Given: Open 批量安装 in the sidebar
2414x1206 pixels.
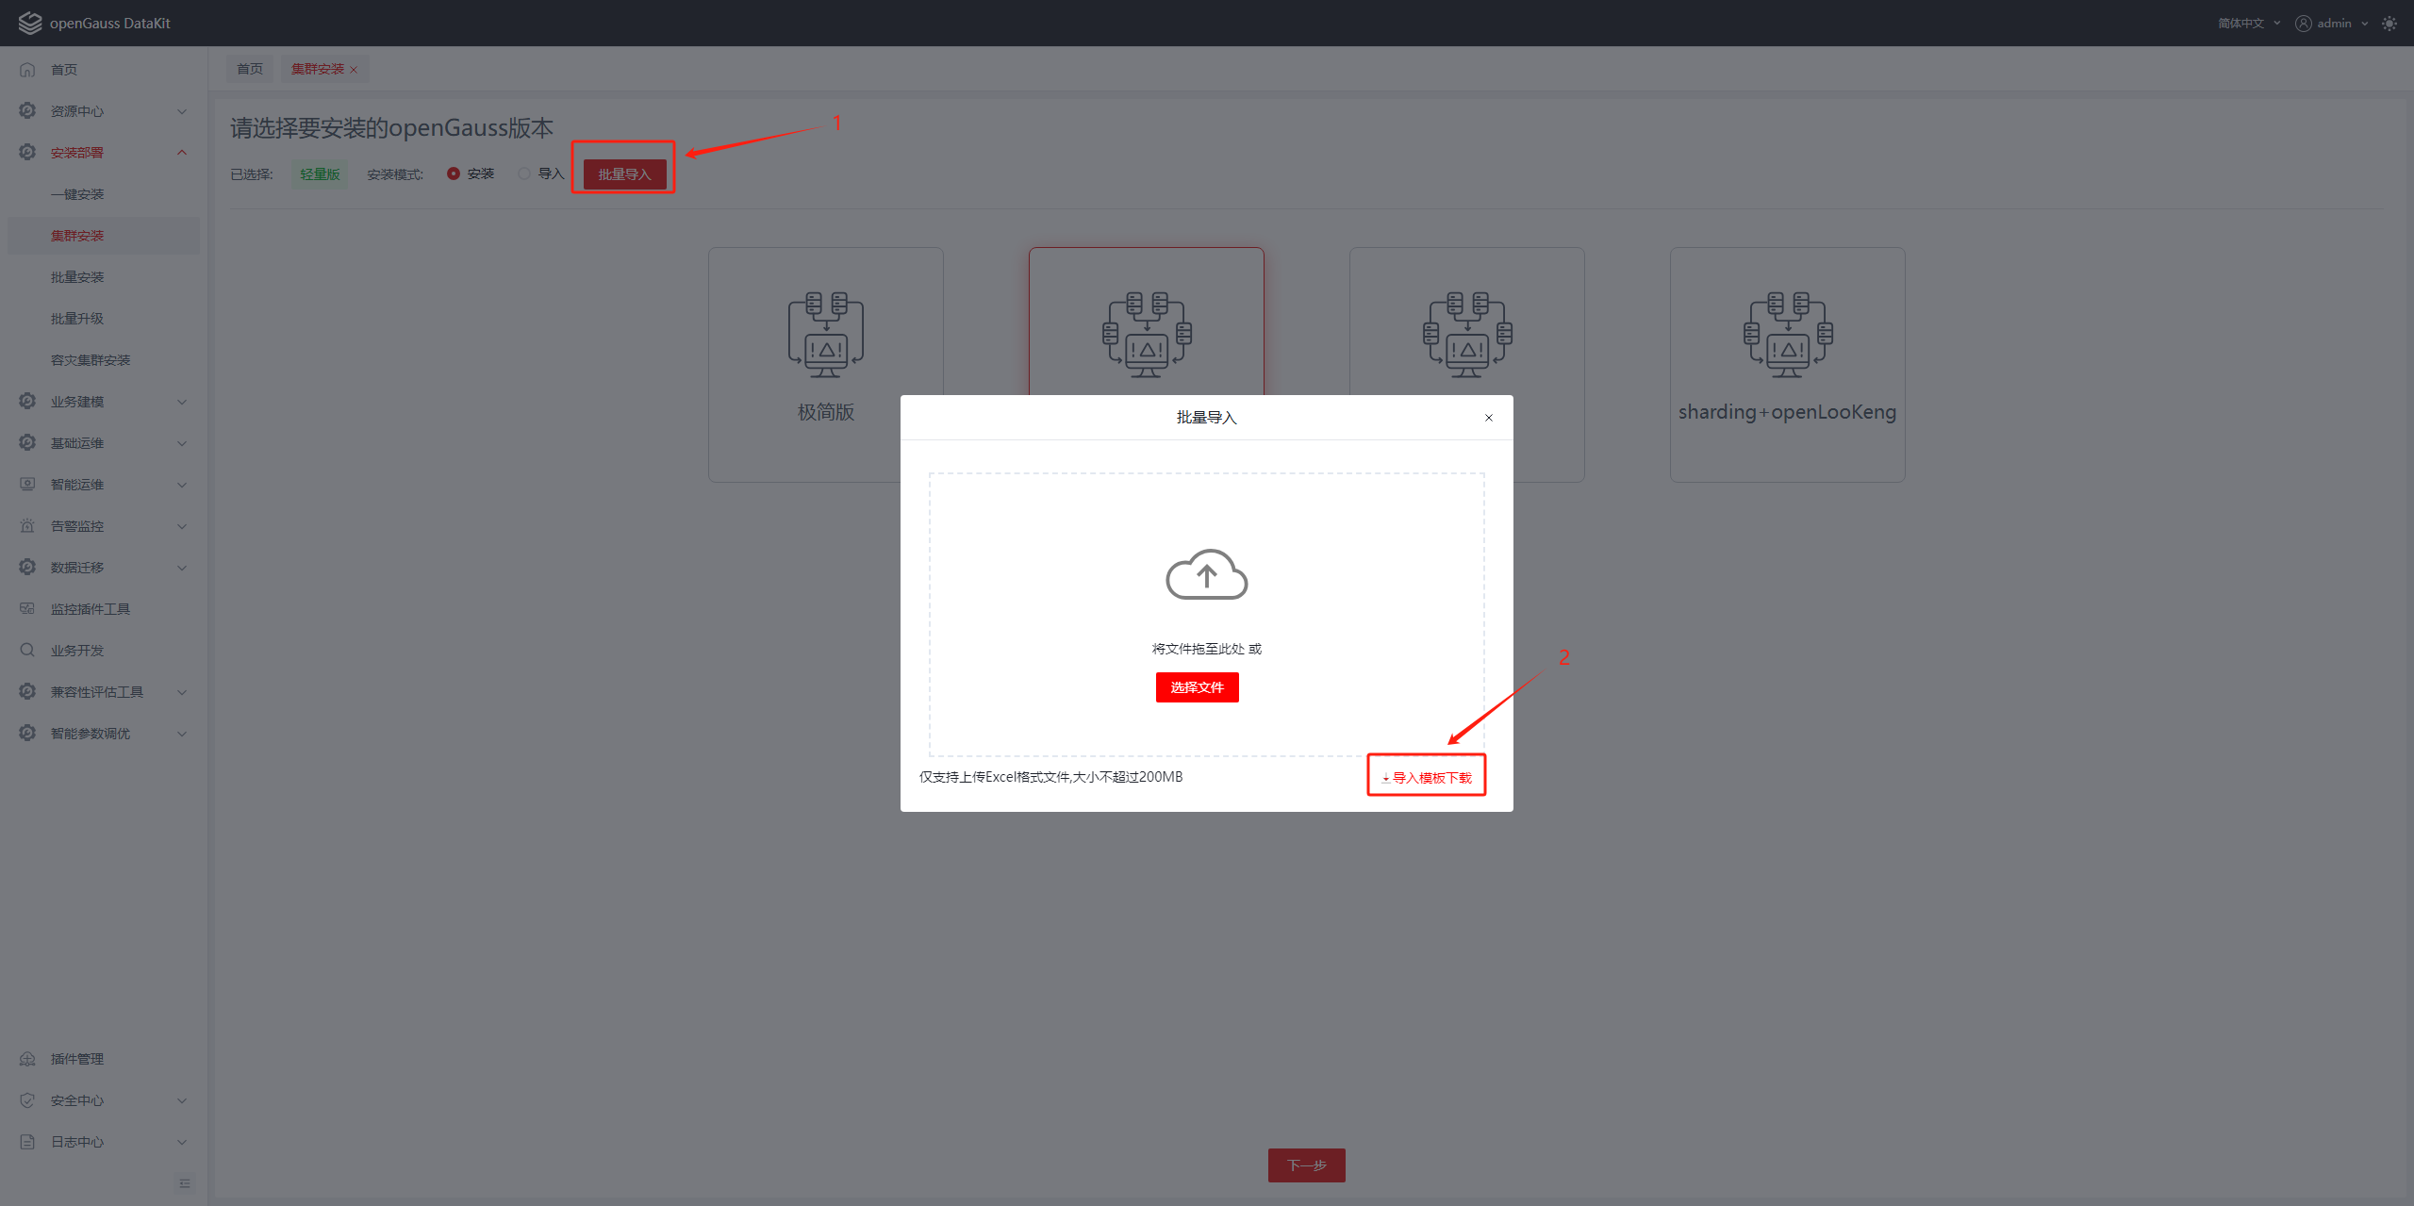Looking at the screenshot, I should pos(77,277).
